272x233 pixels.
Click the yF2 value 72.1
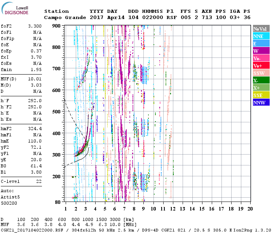tap(36, 147)
